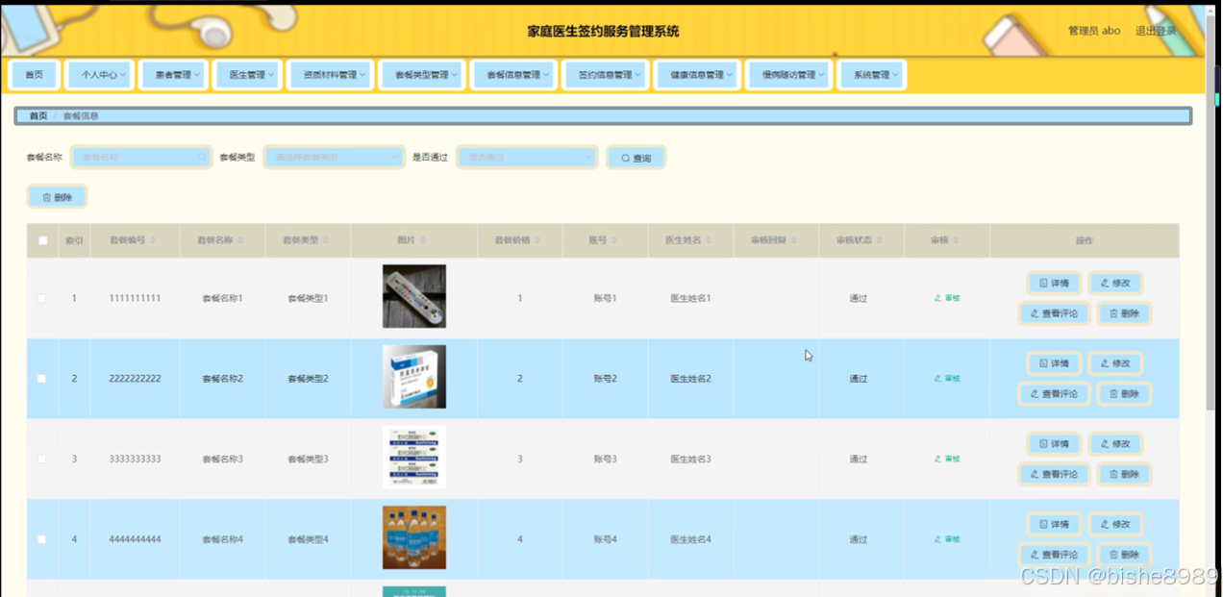Click the 审核 pencil icon for 套餐名称2
Viewport: 1223px width, 597px height.
(x=938, y=379)
